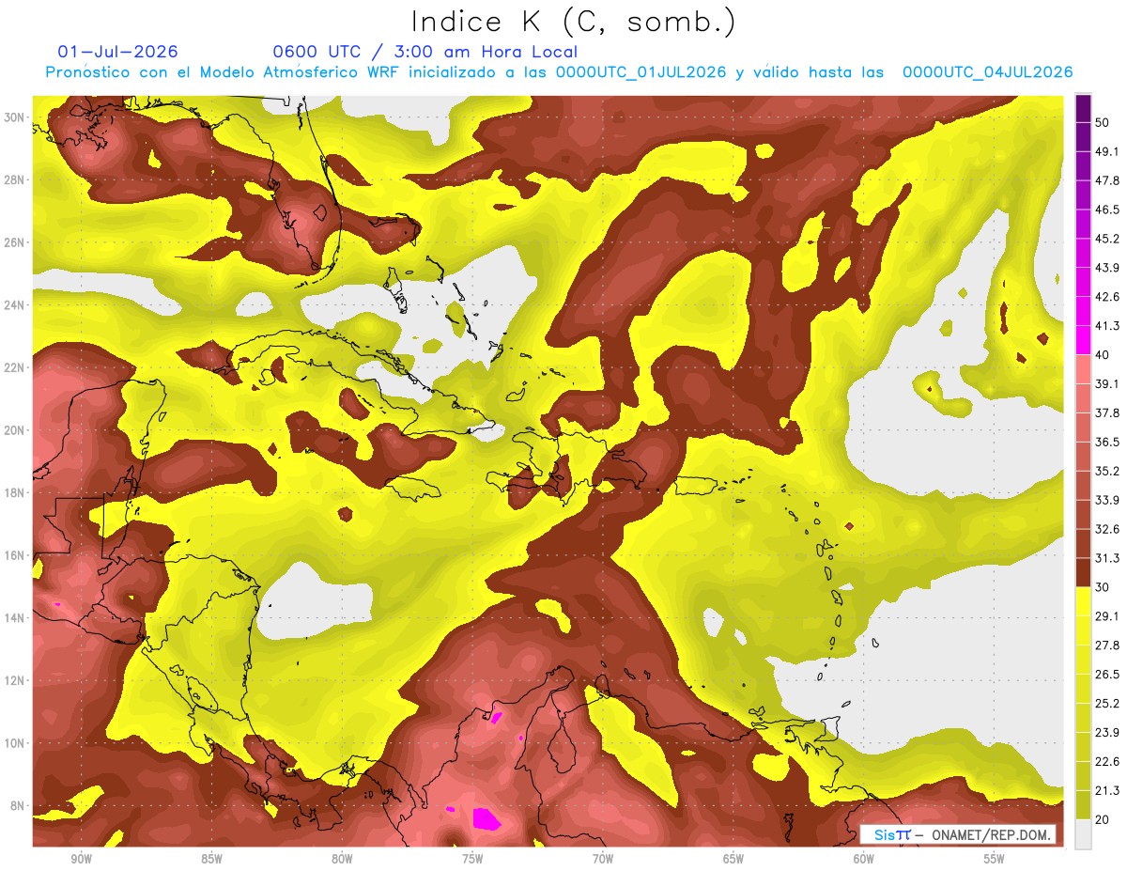Click the 30N latitude label
Viewport: 1127px width, 871px height.
pyautogui.click(x=14, y=117)
